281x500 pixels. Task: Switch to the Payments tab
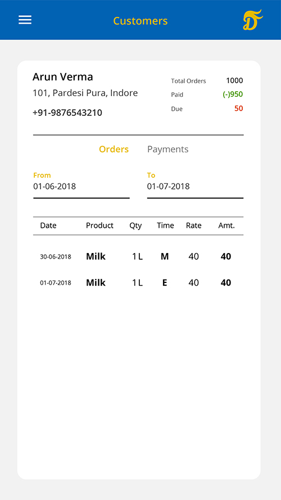click(167, 149)
